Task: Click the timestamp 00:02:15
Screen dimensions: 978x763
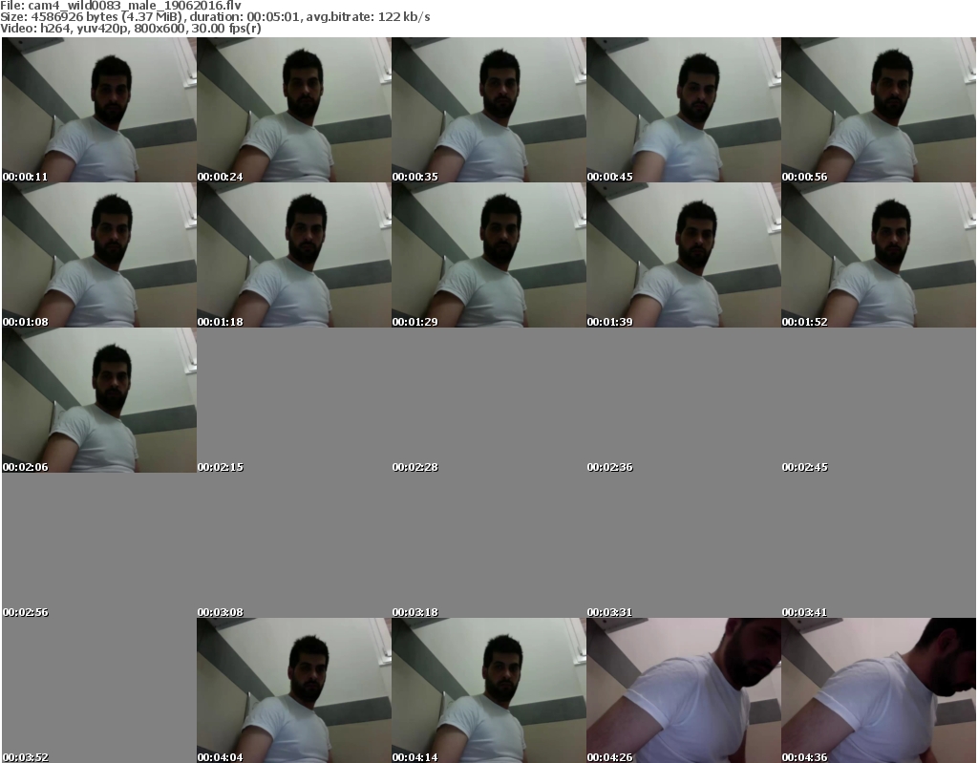Action: point(221,467)
